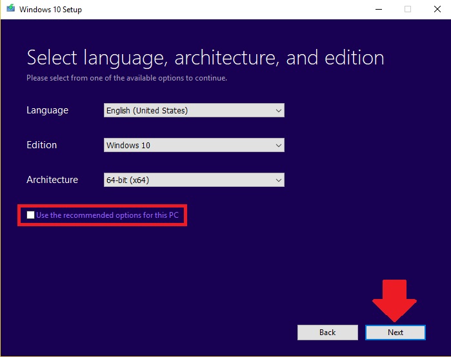This screenshot has height=357, width=451.
Task: Click the 'Language' field label
Action: click(x=48, y=110)
